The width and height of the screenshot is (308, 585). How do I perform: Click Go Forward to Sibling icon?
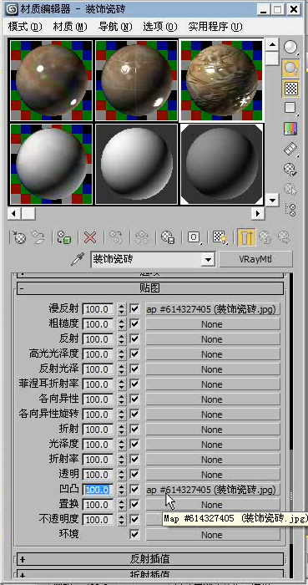pos(284,237)
